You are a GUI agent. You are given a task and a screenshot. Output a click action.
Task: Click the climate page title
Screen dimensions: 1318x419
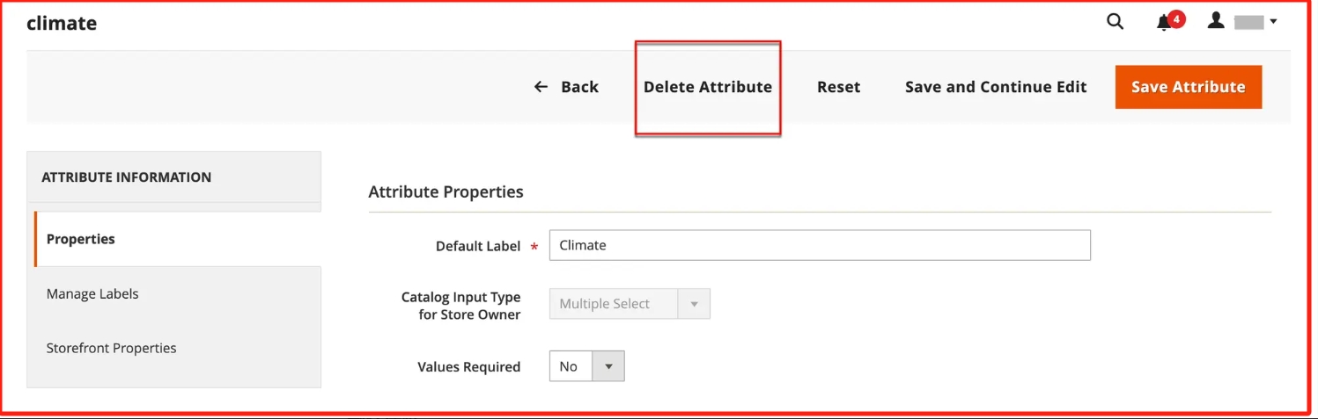[62, 24]
